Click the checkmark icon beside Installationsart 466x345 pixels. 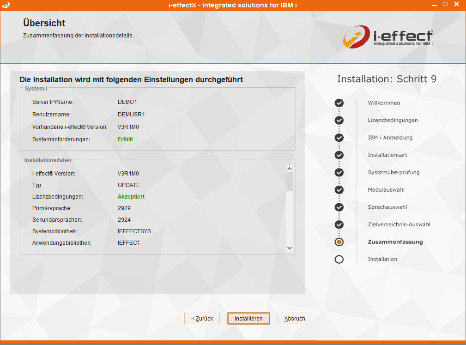point(339,155)
